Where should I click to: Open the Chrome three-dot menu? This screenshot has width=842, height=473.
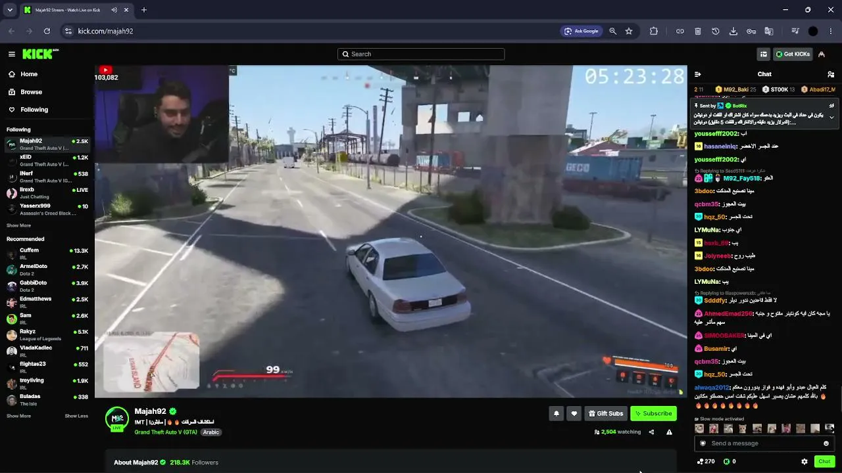point(831,31)
